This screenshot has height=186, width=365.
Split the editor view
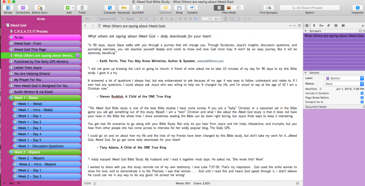click(300, 26)
